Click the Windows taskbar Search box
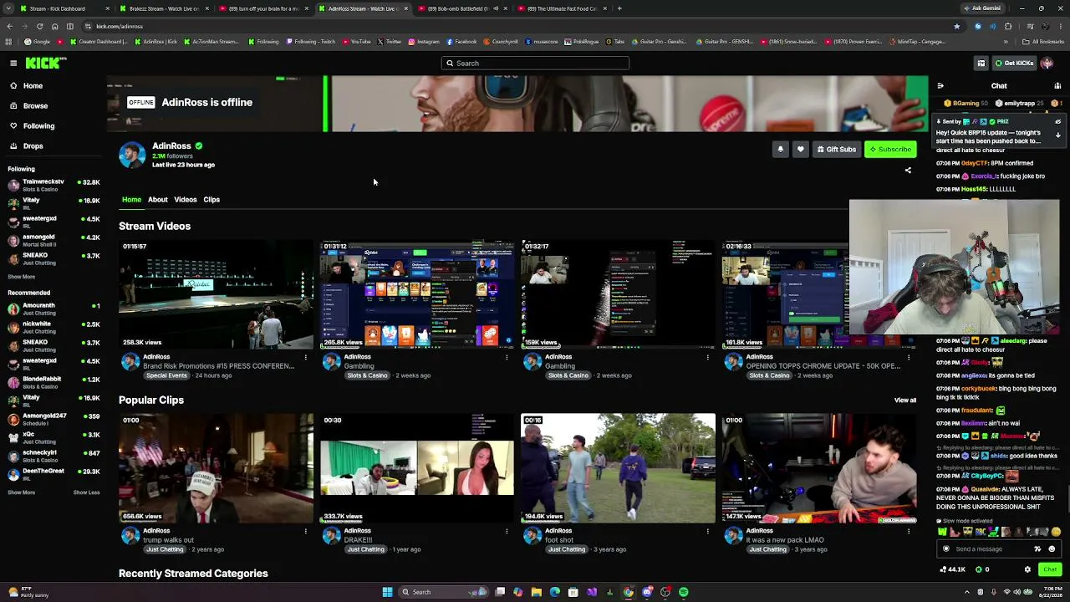The height and width of the screenshot is (602, 1070). pos(444,592)
